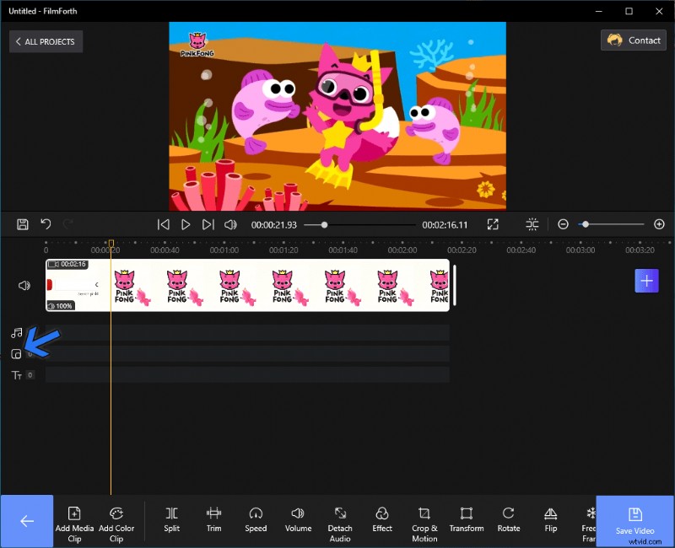This screenshot has height=548, width=675.
Task: Toggle fullscreen preview mode
Action: pos(492,224)
